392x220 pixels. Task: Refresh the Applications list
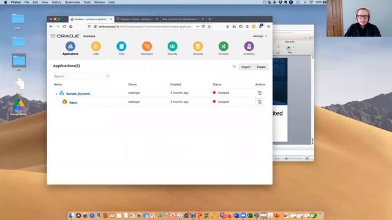point(234,67)
